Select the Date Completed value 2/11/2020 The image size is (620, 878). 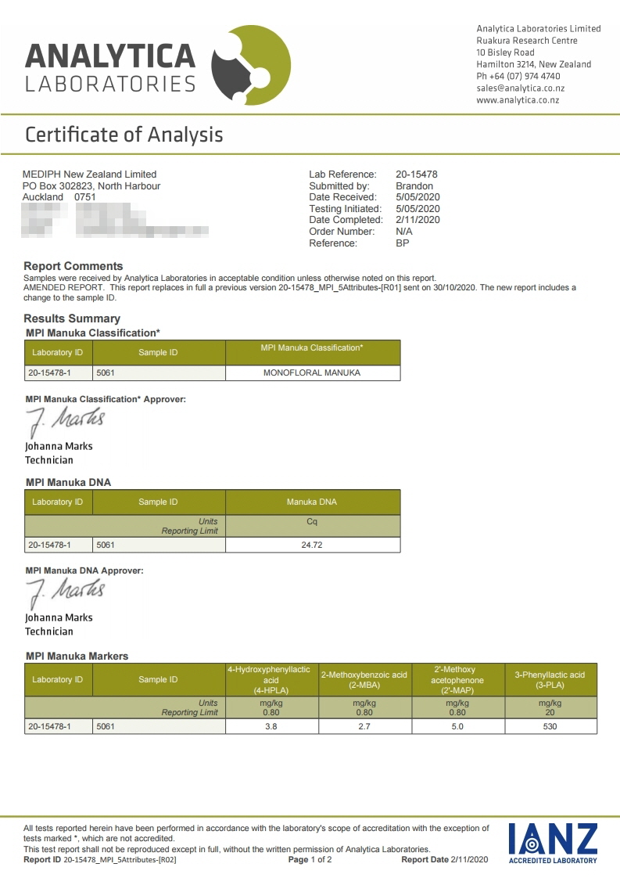tap(418, 220)
